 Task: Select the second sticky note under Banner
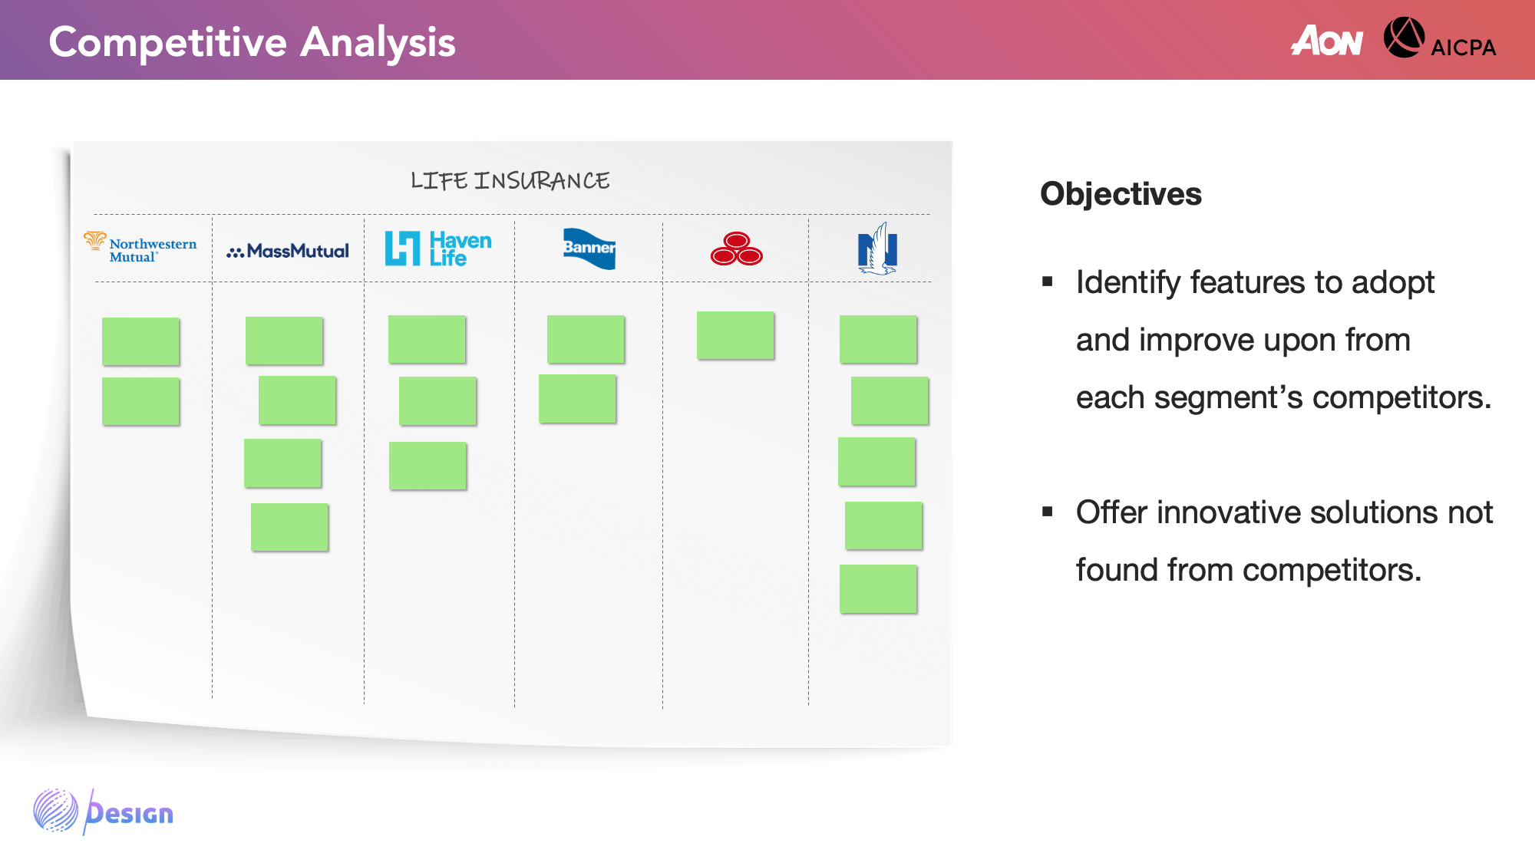pos(577,399)
